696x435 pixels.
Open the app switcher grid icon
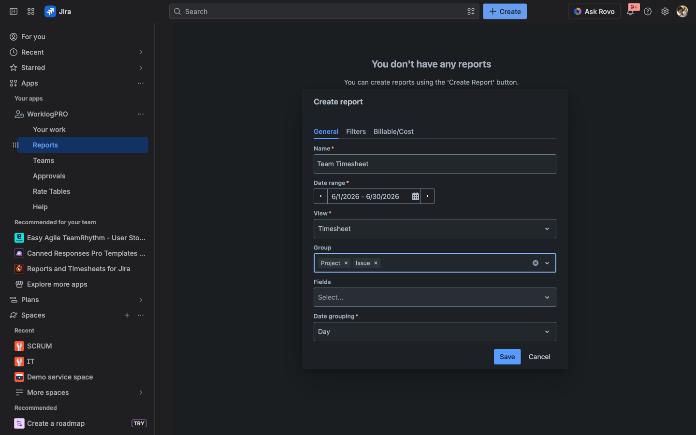pos(31,12)
